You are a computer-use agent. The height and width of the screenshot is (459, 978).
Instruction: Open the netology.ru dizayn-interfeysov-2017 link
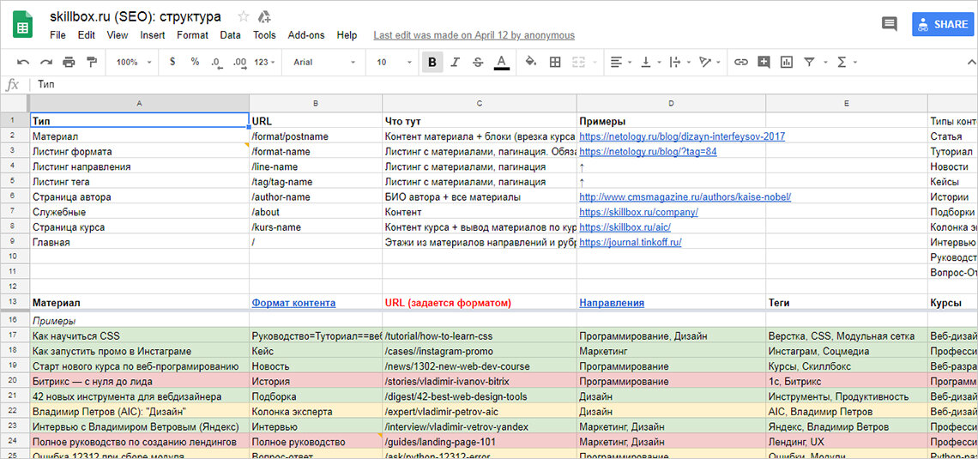(682, 136)
